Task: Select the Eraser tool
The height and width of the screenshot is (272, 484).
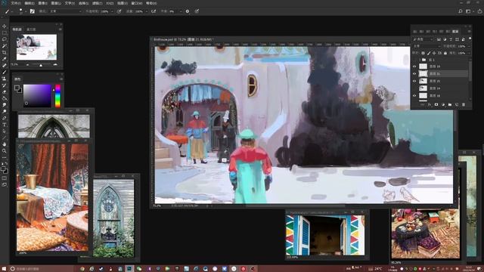Action: (4, 92)
